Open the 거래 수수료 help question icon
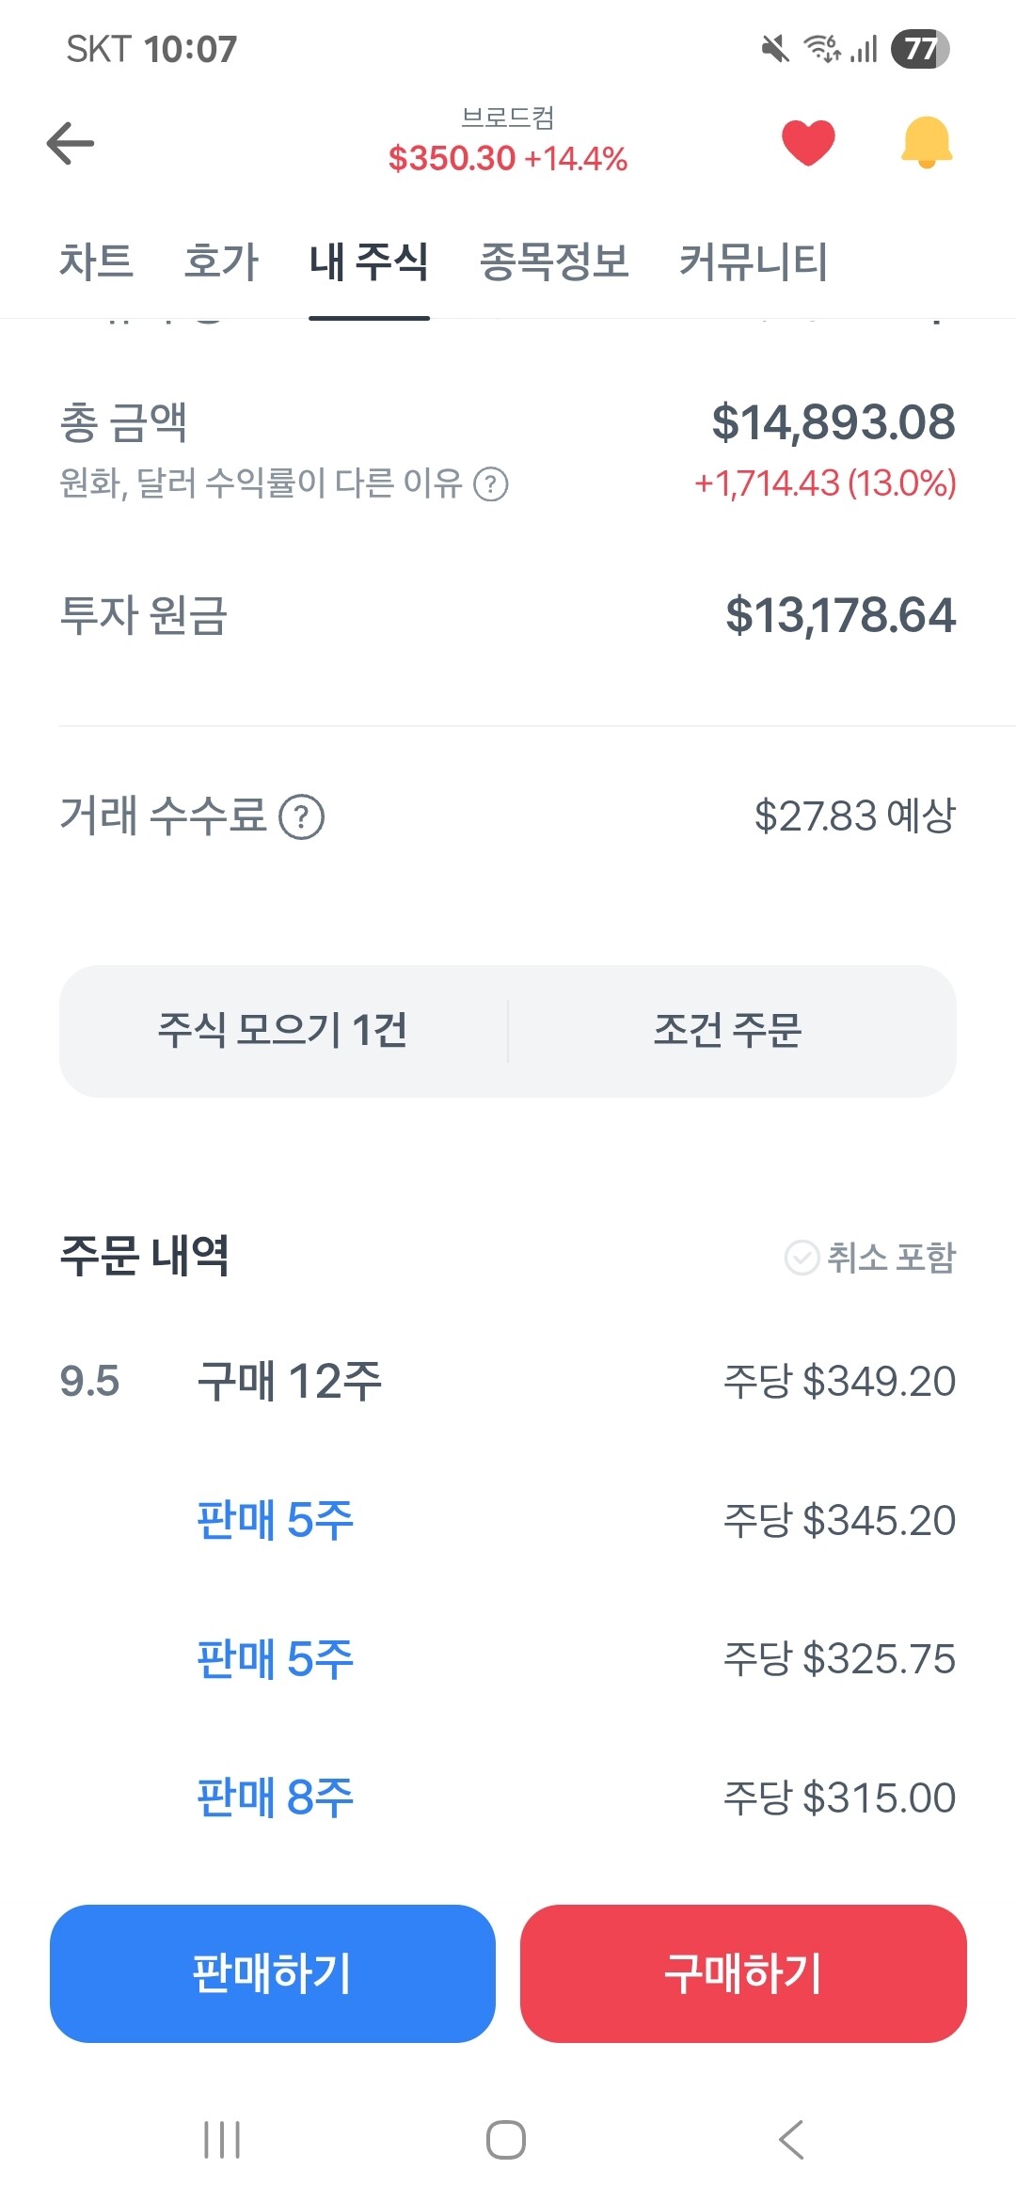 tap(302, 816)
